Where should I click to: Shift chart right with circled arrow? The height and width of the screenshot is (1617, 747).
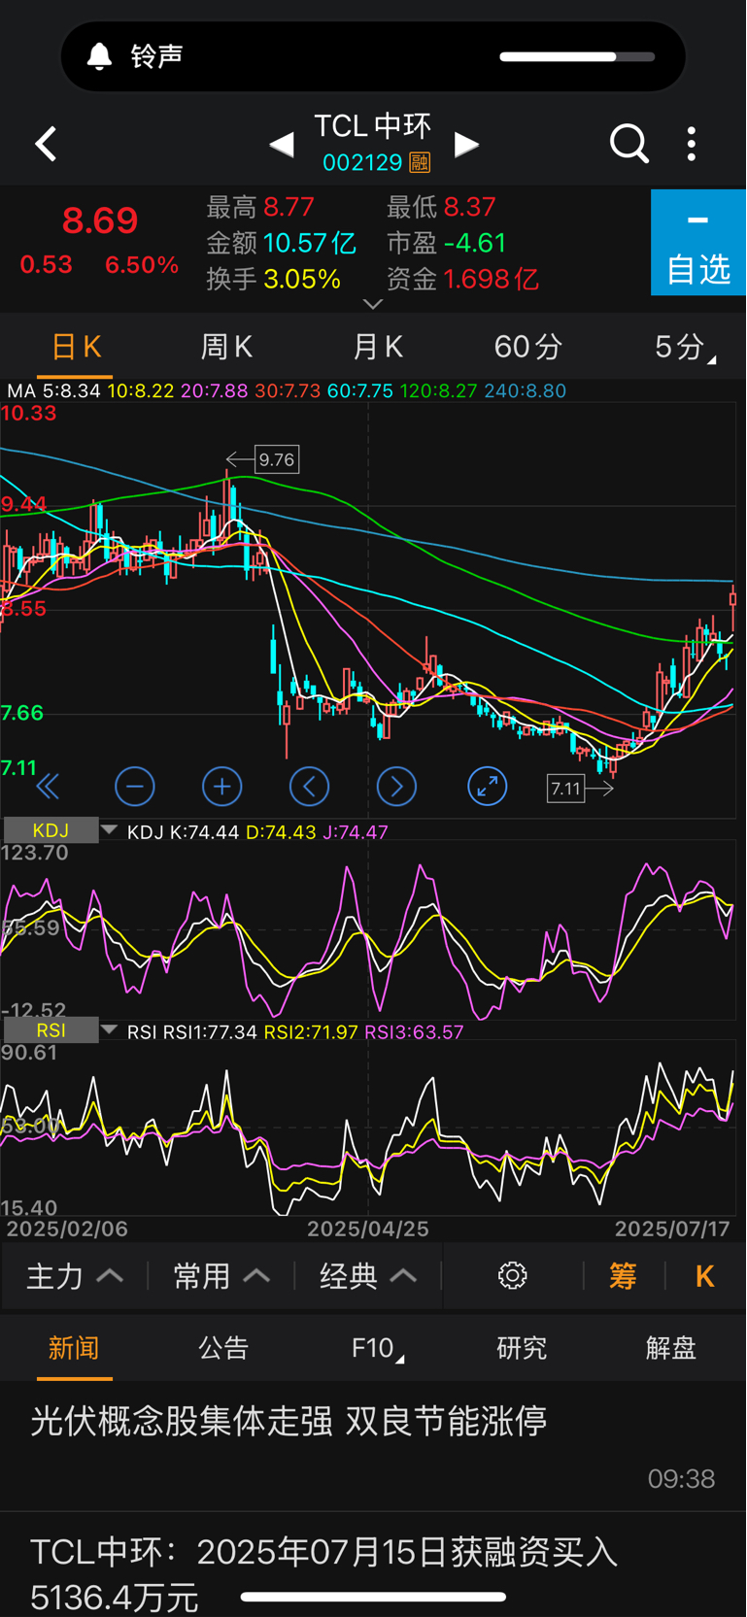click(396, 787)
